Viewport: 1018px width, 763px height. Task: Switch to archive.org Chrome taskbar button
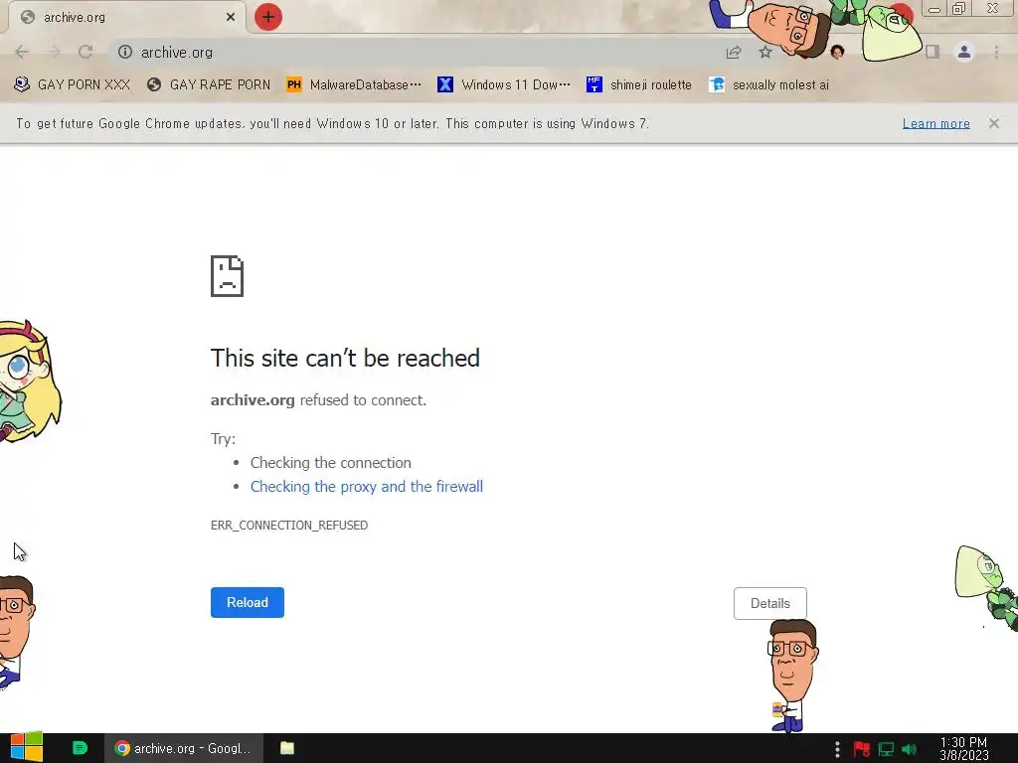[x=184, y=748]
